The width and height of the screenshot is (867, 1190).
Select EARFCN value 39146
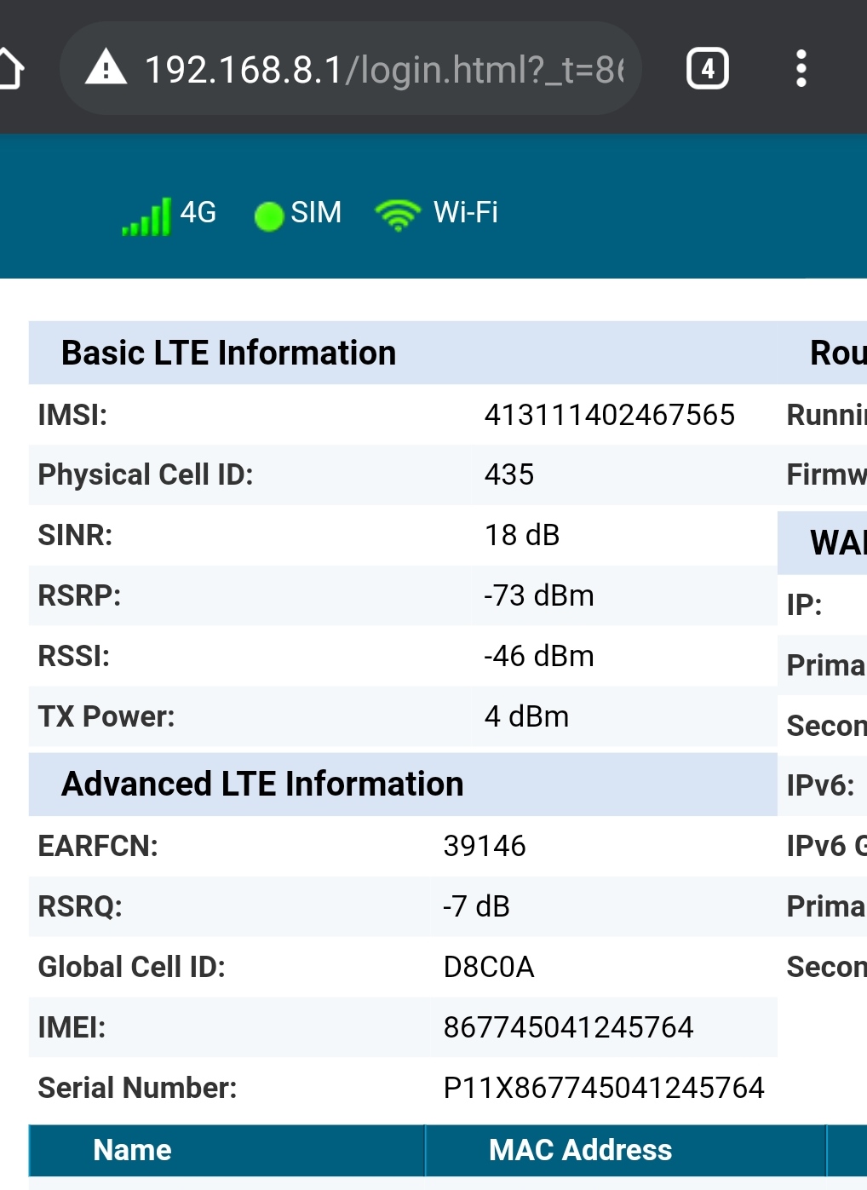coord(485,846)
